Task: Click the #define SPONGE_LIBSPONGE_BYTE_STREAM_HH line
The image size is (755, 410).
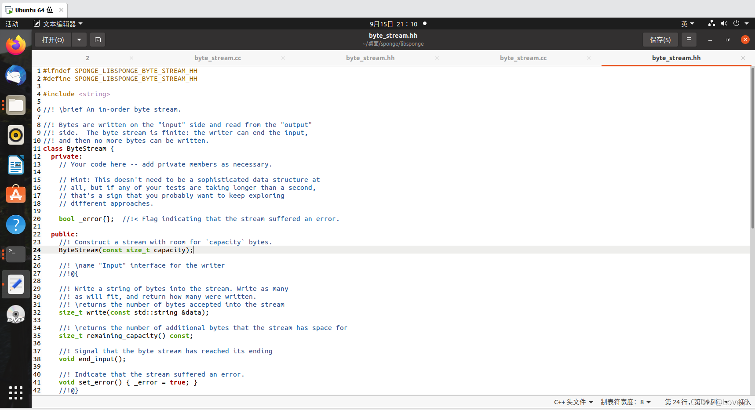Action: (x=120, y=79)
